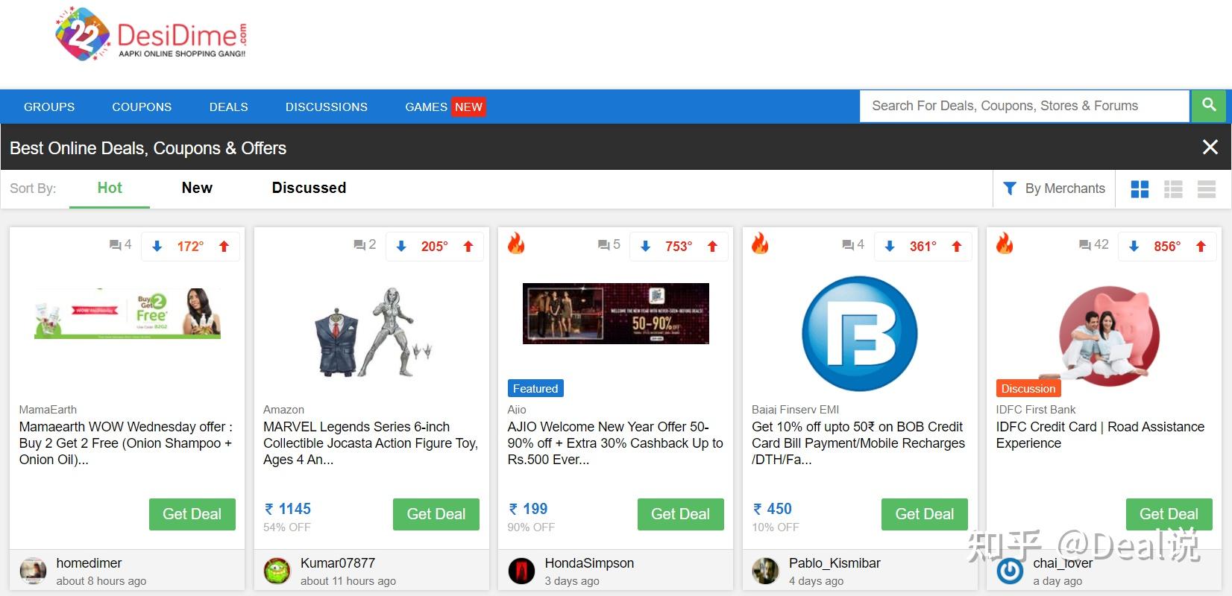1232x596 pixels.
Task: Open the 42 comments on IDFC discussion
Action: [x=1094, y=244]
